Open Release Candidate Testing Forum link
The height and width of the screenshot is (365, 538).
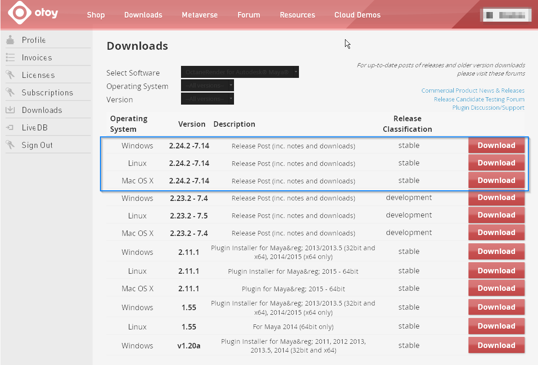[x=479, y=99]
